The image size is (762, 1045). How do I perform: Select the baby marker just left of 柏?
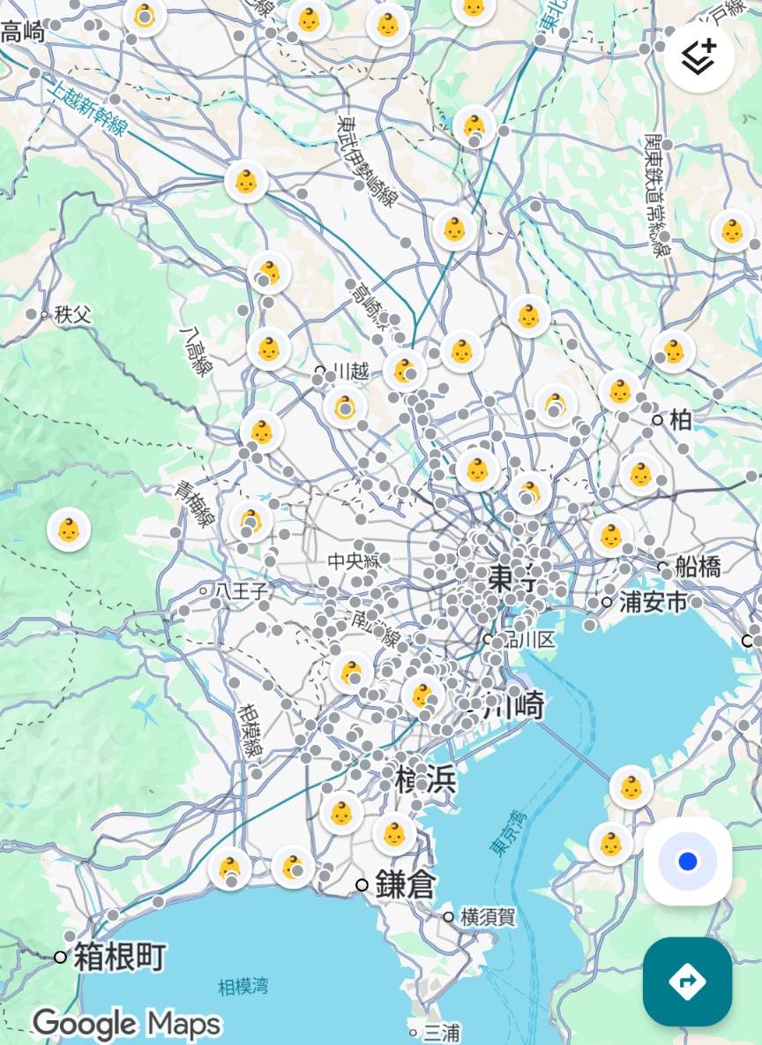(619, 391)
